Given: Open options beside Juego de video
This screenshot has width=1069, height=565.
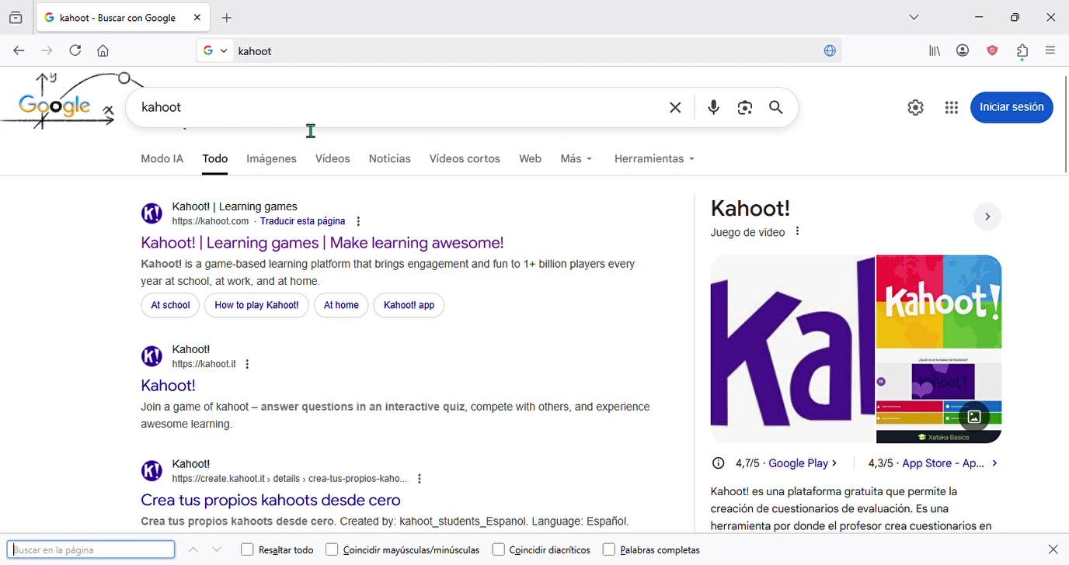Looking at the screenshot, I should point(797,231).
